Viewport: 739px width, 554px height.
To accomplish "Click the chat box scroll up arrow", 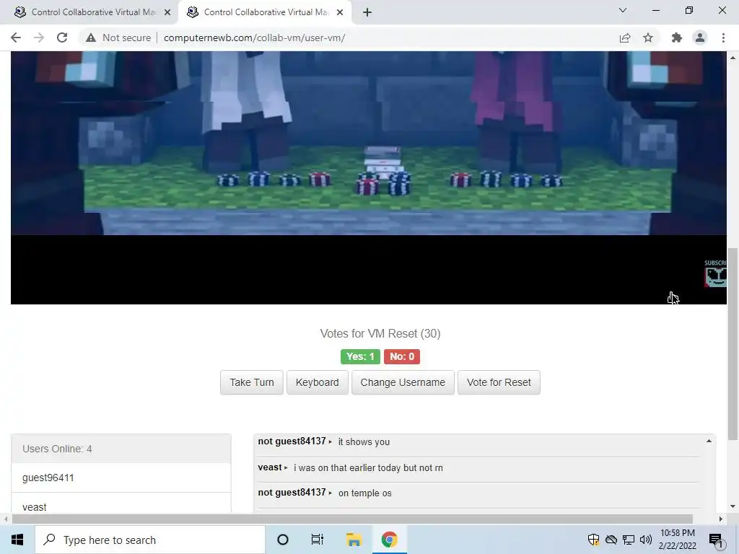I will pyautogui.click(x=709, y=441).
